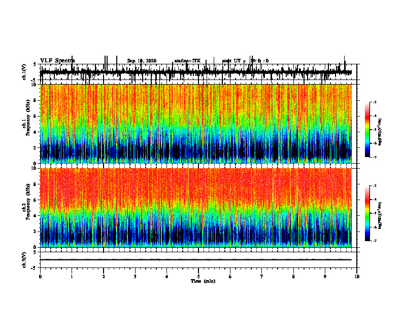Image resolution: width=402 pixels, height=310 pixels.
Task: Click ch.1 colorbar log(PSD) unit label
Action: (380, 132)
